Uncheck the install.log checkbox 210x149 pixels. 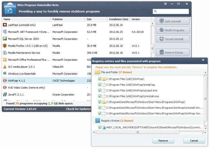coord(100,85)
